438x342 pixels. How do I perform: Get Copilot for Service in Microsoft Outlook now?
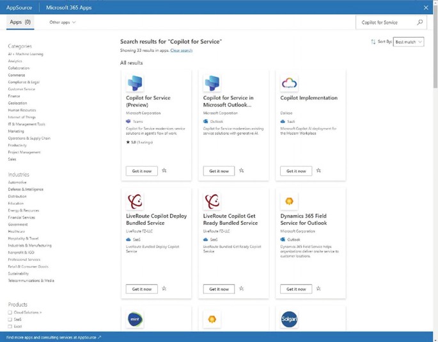219,171
